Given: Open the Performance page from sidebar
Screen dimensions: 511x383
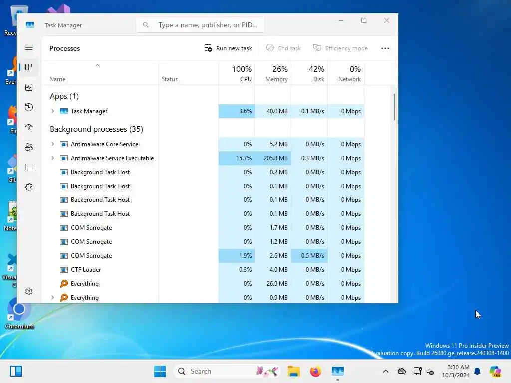Looking at the screenshot, I should [x=29, y=87].
